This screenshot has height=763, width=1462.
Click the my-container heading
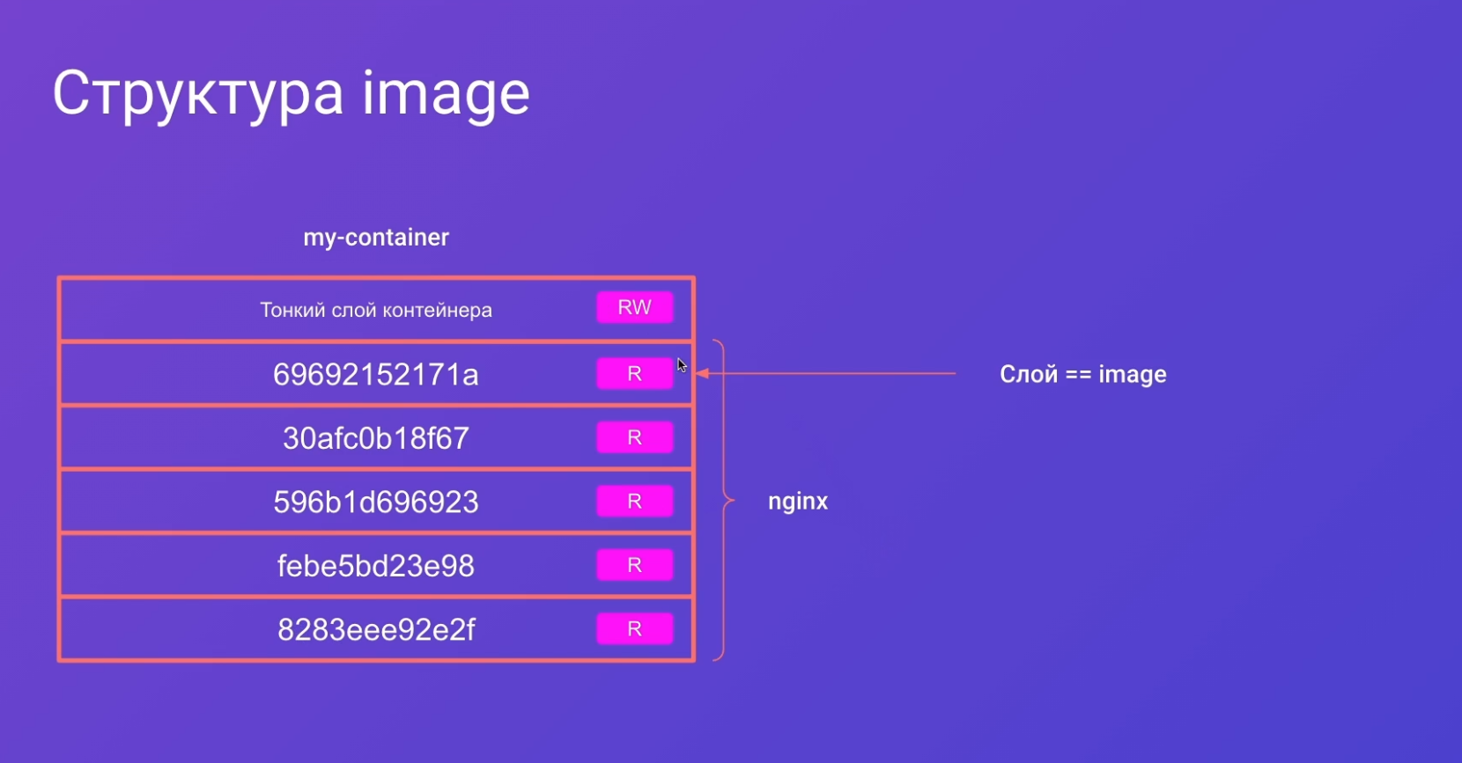tap(376, 238)
